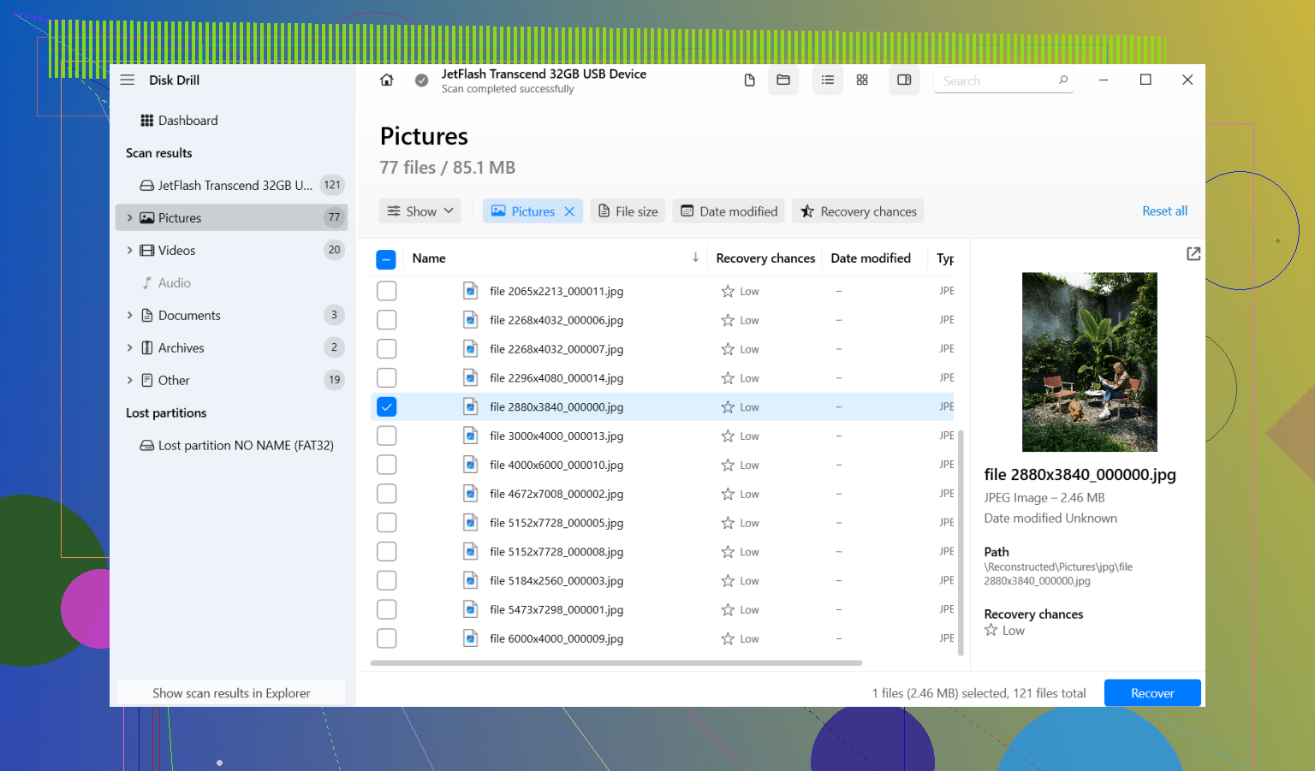Toggle the select-all checkbox in header

(x=386, y=259)
